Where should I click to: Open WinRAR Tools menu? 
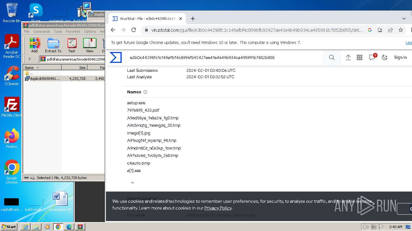[x=58, y=31]
